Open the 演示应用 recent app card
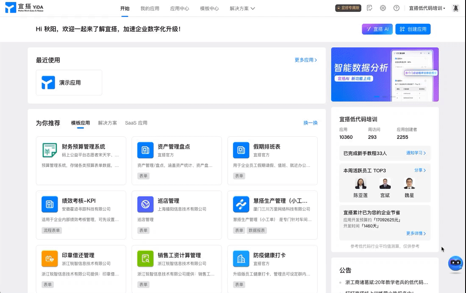 69,83
